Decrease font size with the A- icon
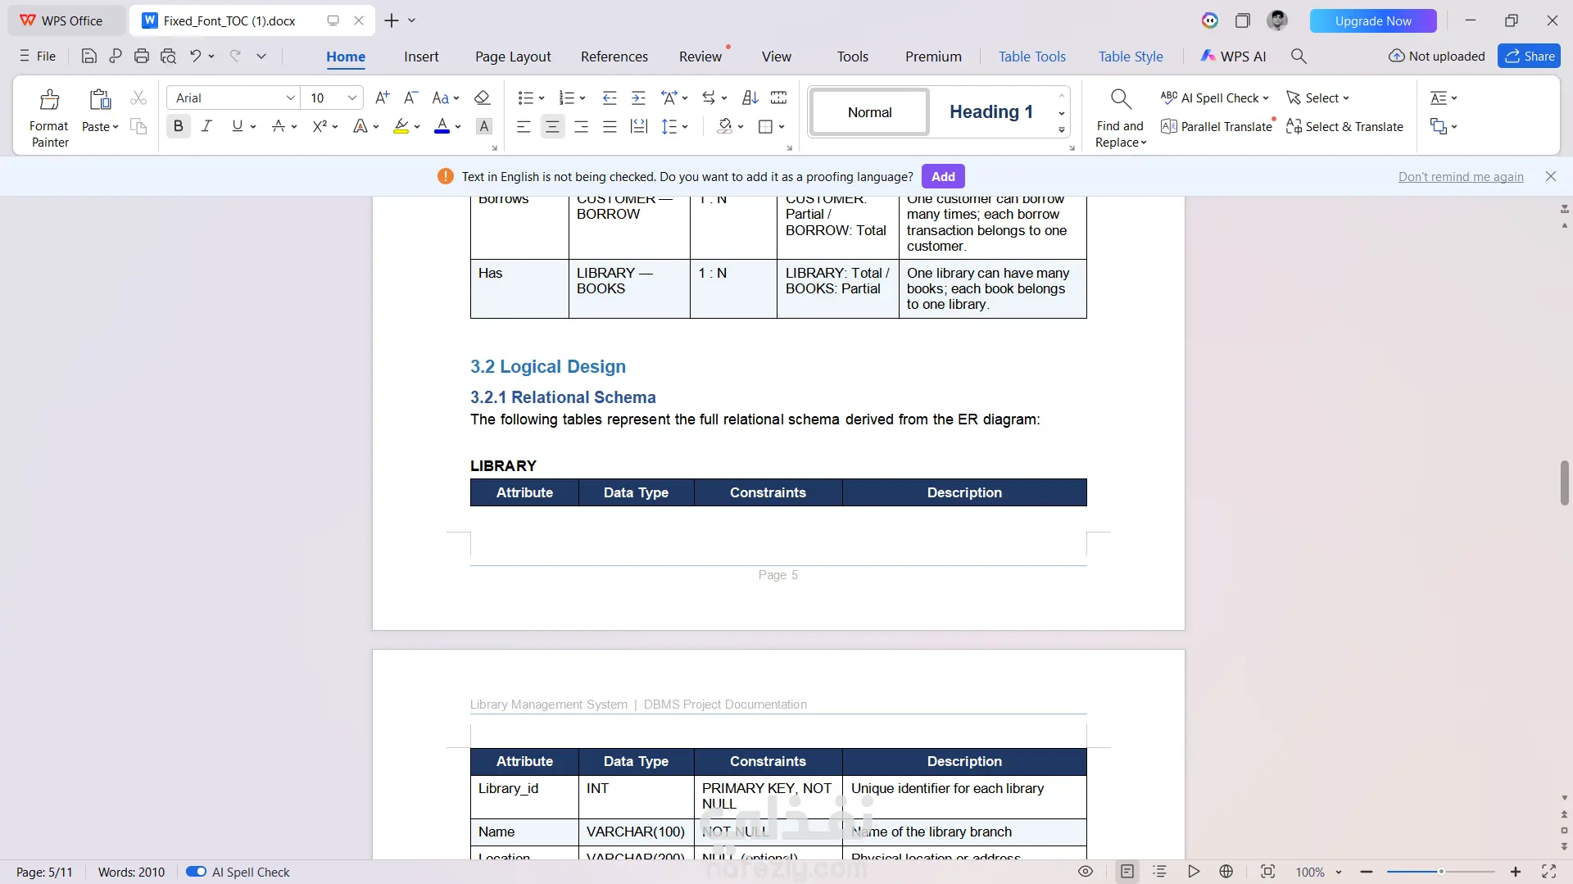This screenshot has width=1573, height=884. click(411, 97)
